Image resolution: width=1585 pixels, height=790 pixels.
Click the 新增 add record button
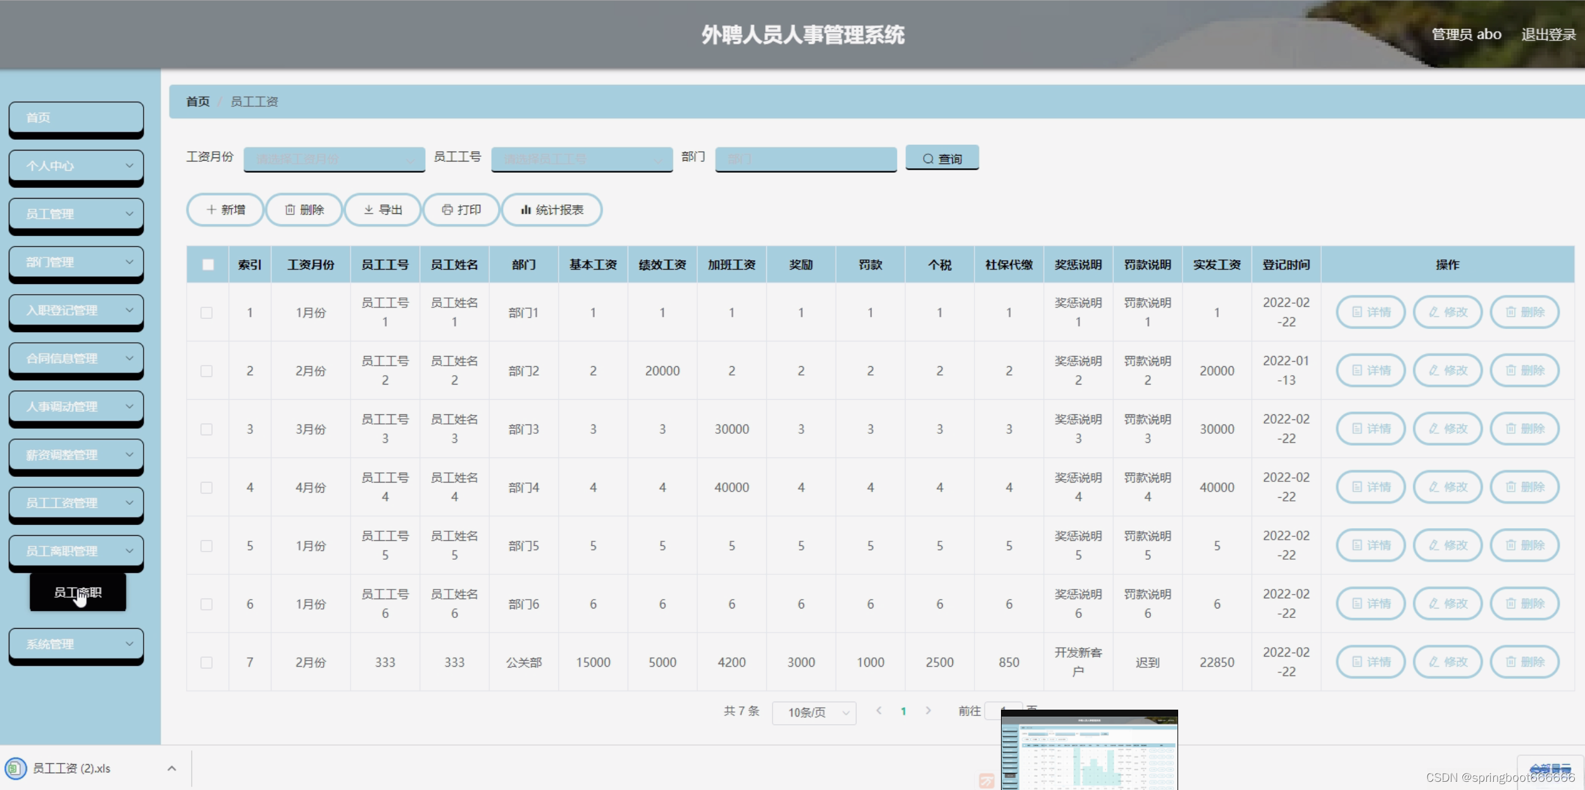tap(225, 210)
